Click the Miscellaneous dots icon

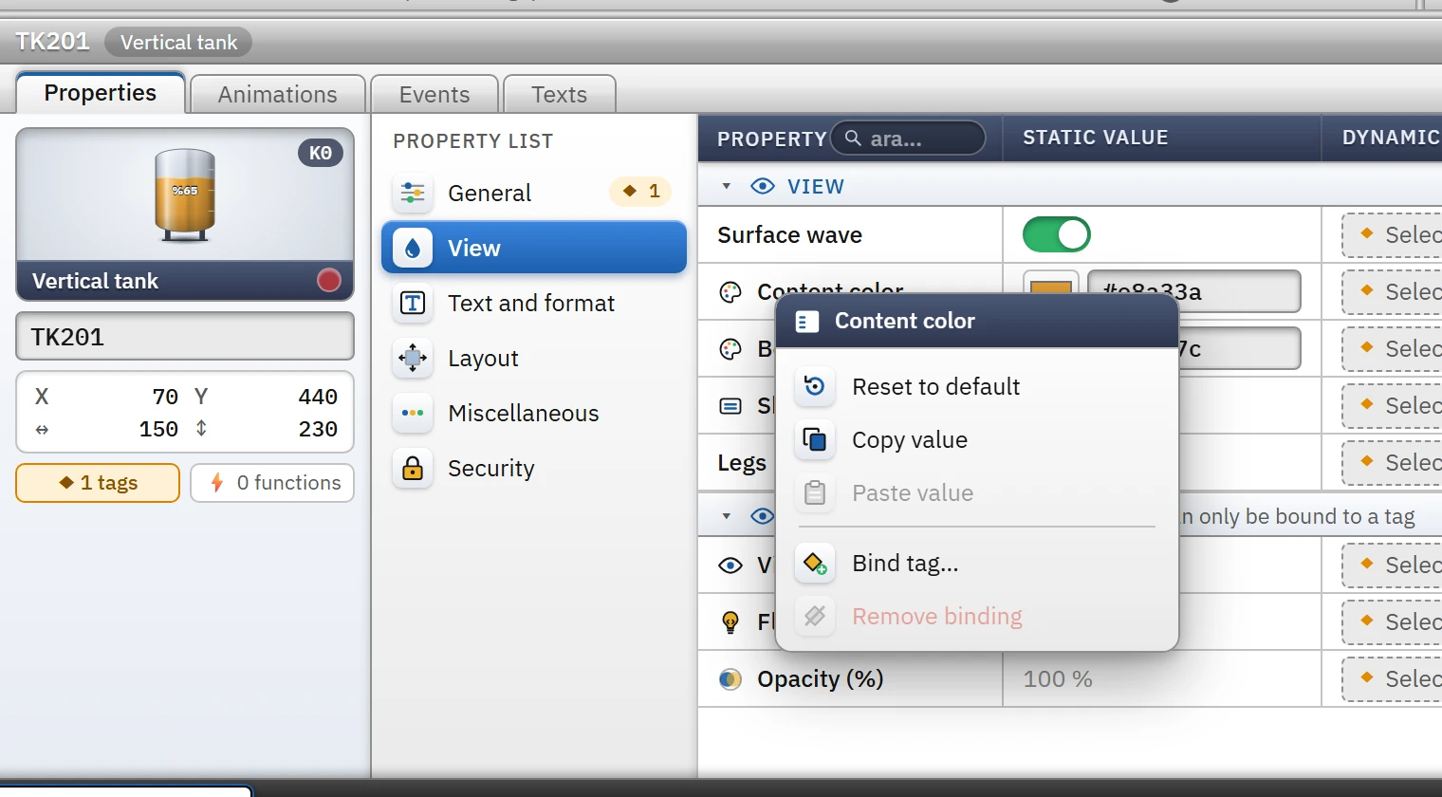[x=413, y=413]
